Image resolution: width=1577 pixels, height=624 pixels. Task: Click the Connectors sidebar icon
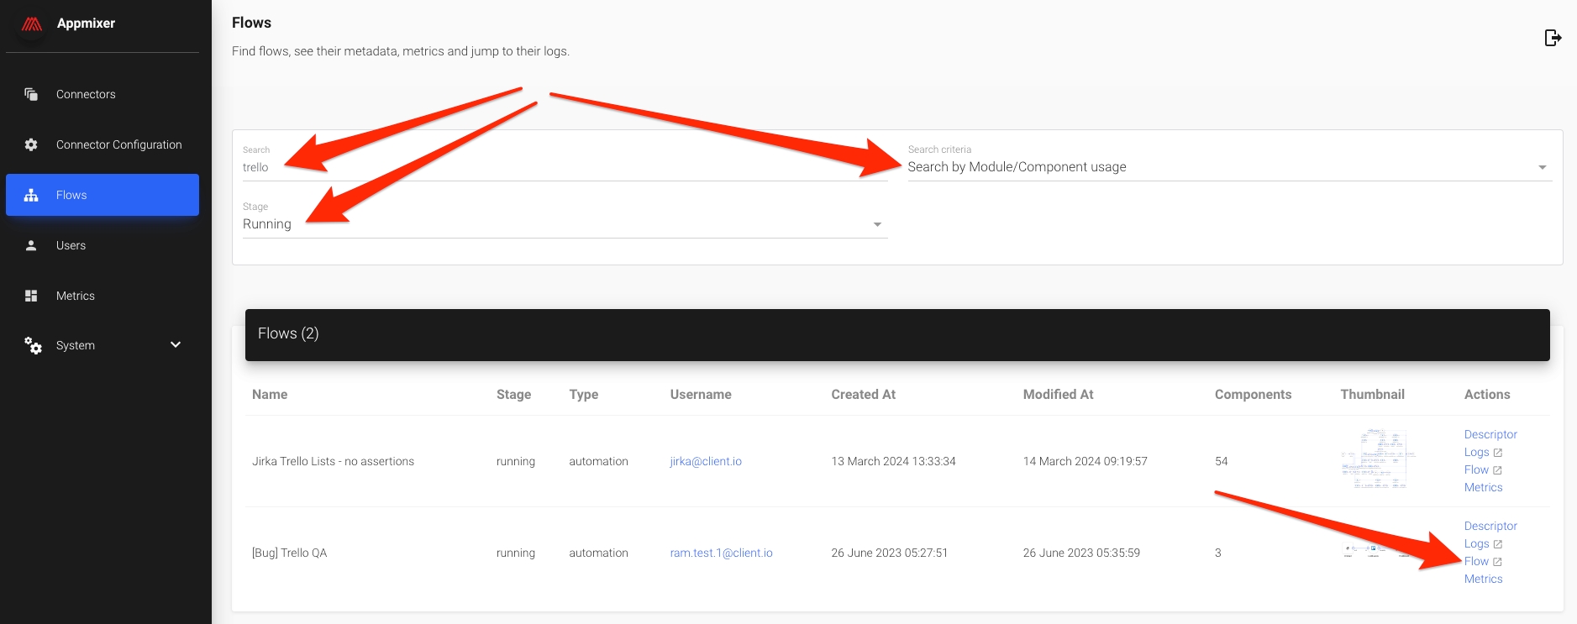pyautogui.click(x=31, y=94)
